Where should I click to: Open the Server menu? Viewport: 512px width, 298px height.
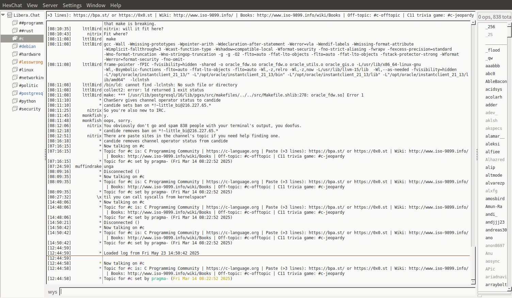click(x=50, y=5)
